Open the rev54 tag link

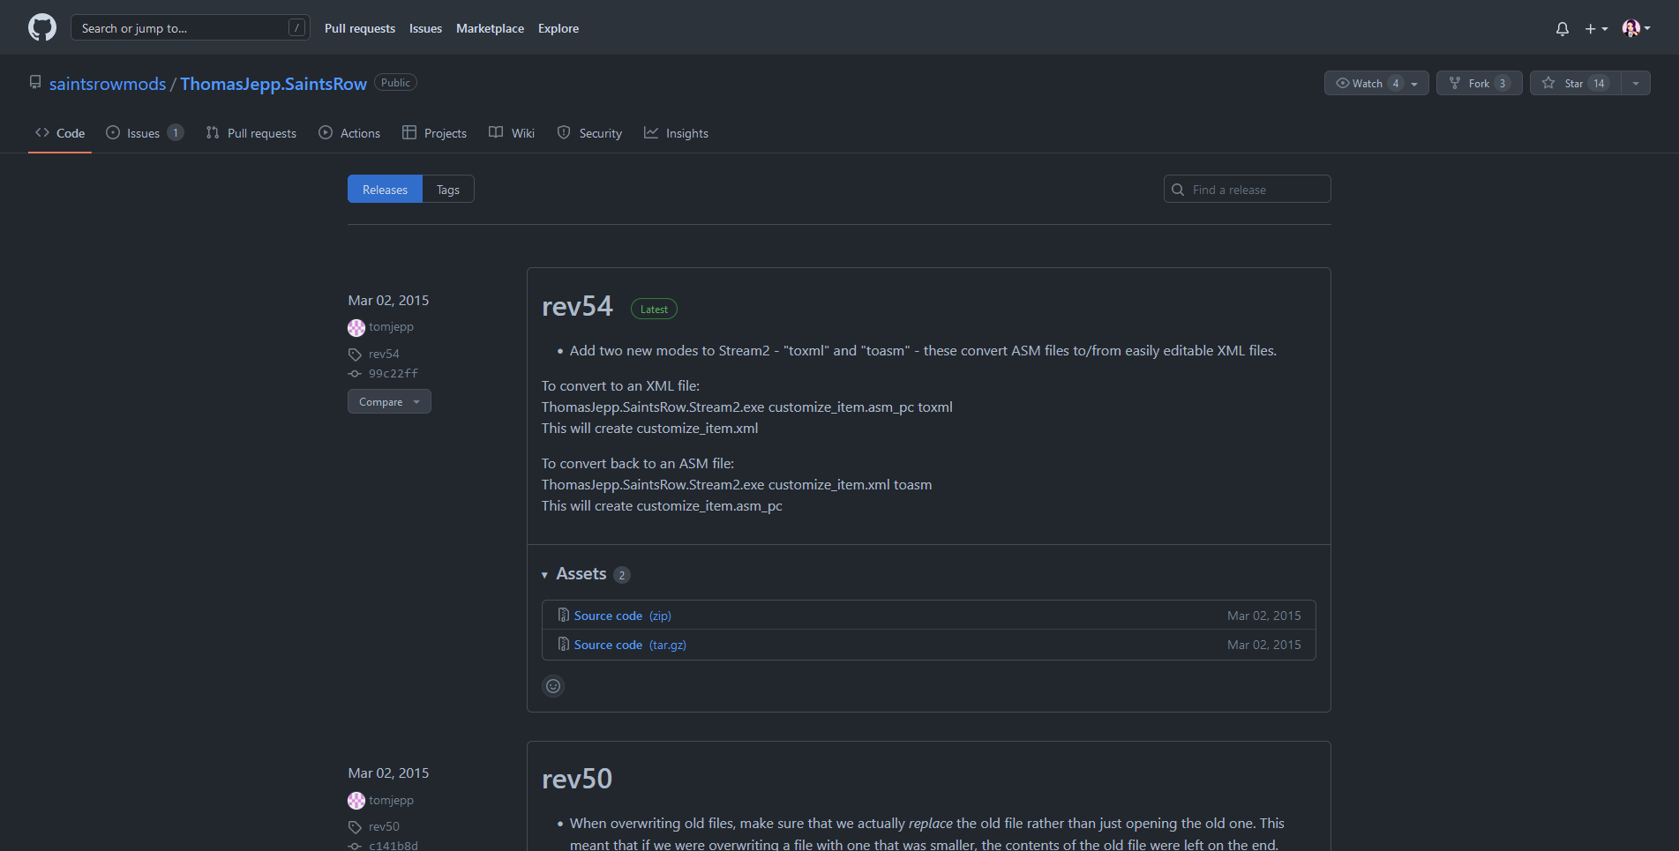coord(384,354)
